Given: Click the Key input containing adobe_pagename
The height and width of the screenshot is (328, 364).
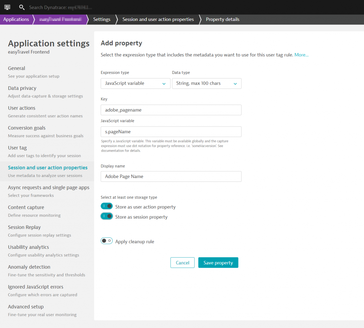Looking at the screenshot, I should [x=171, y=110].
